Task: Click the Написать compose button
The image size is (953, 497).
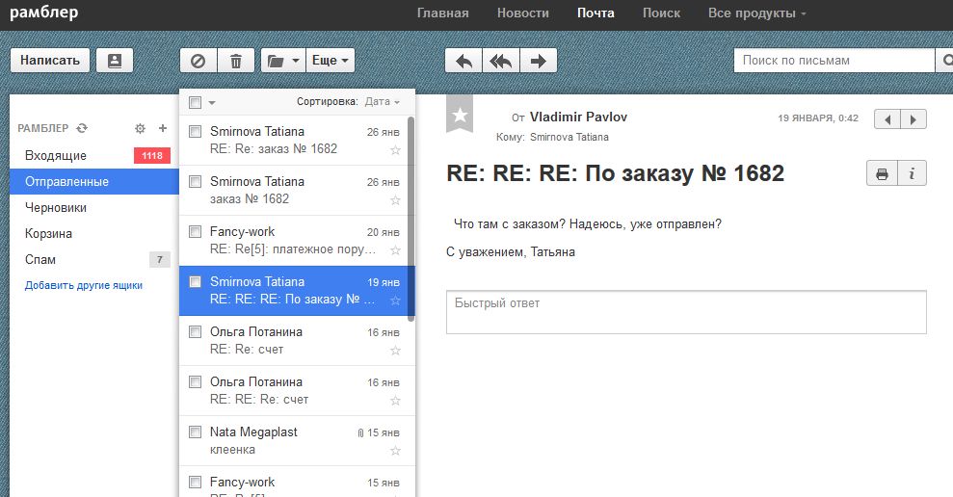Action: (50, 60)
